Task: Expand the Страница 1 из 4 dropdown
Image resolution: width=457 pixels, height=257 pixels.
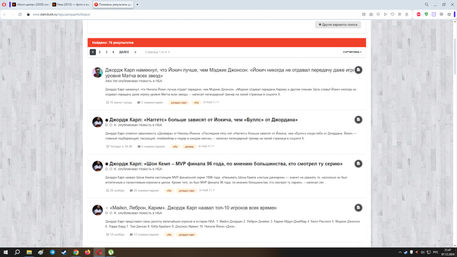Action: (157, 52)
